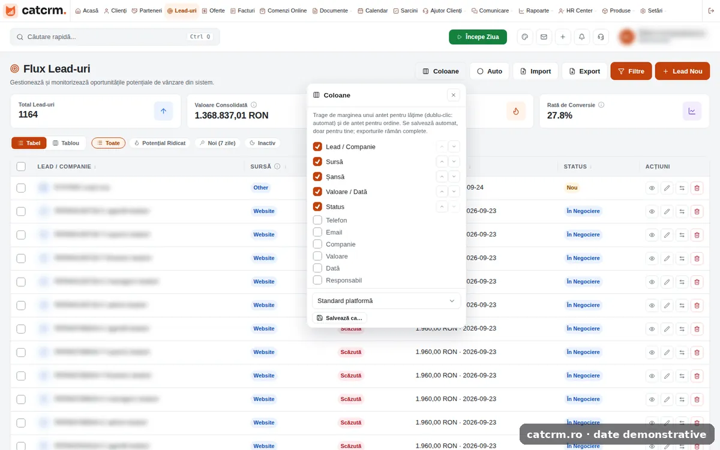This screenshot has height=450, width=720.
Task: Open the Documente menu
Action: (331, 11)
